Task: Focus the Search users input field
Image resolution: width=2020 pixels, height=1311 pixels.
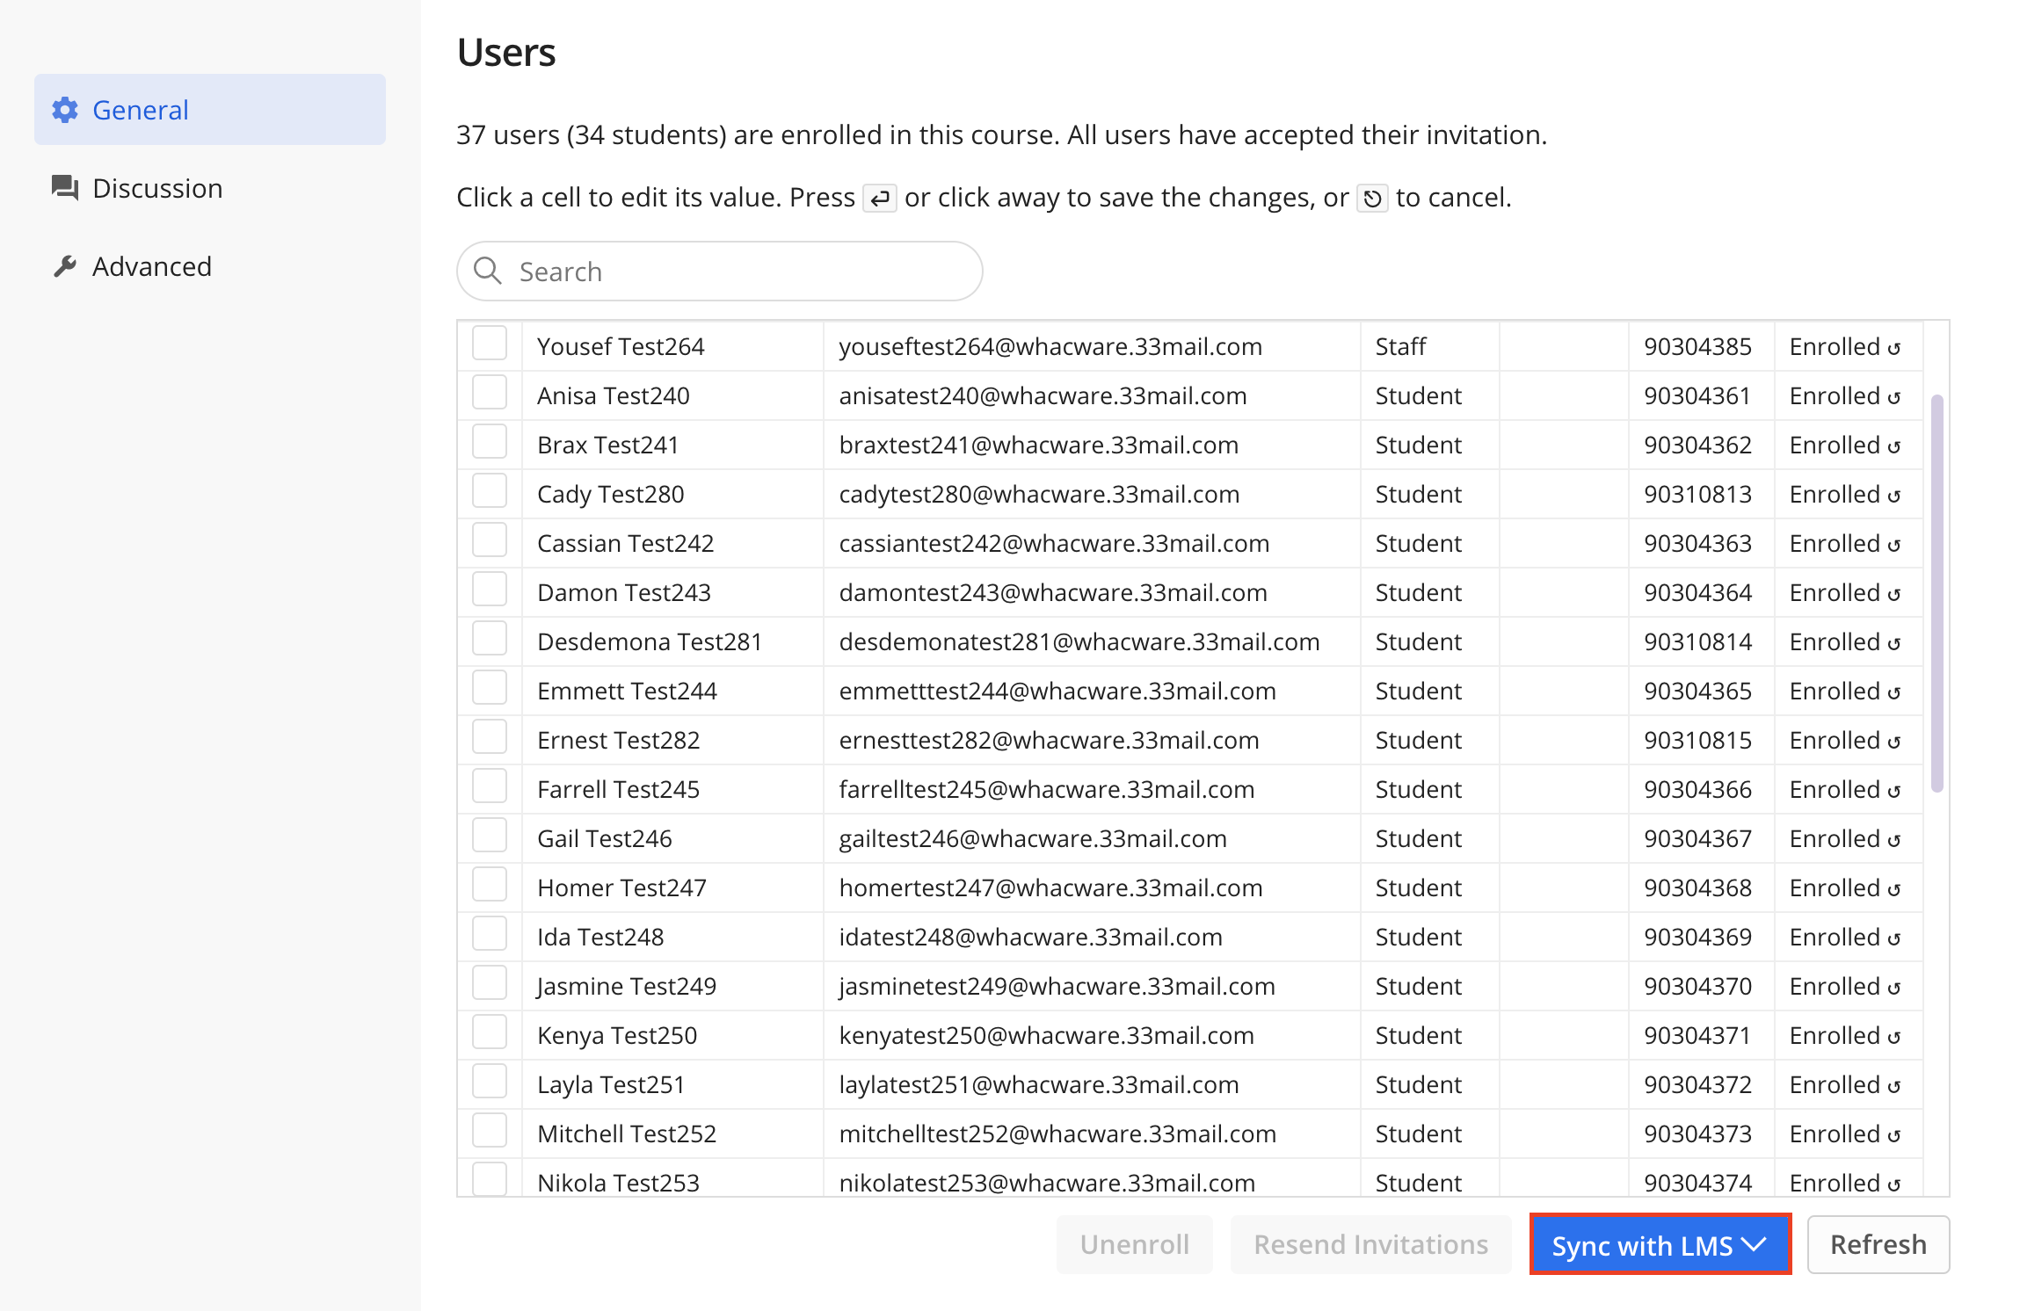Action: (x=738, y=272)
